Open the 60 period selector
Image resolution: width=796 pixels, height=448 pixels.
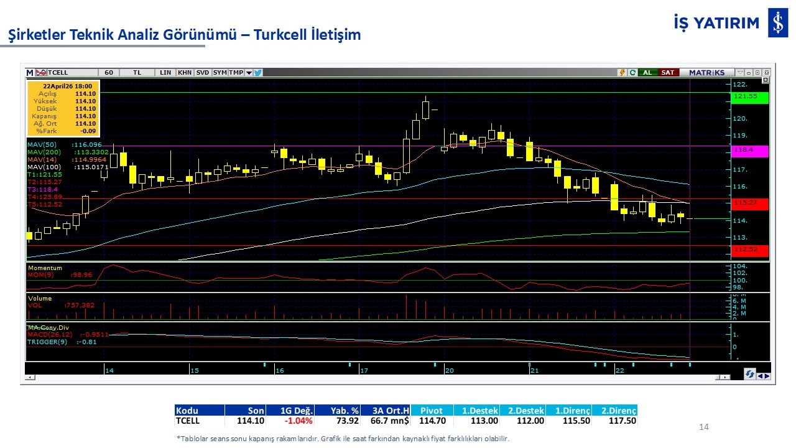point(109,72)
